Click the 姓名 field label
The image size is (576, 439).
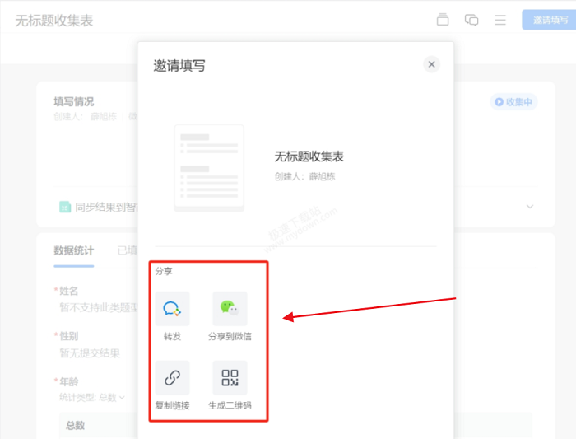[68, 292]
